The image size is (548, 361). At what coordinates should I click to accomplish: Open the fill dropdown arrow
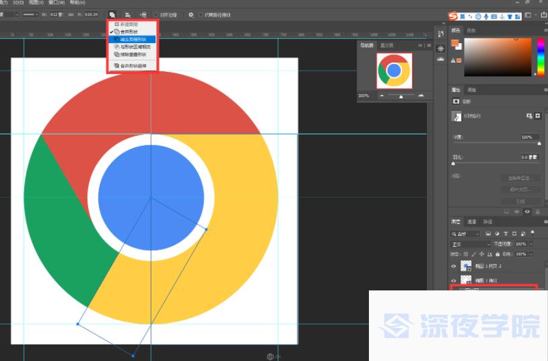coord(531,254)
